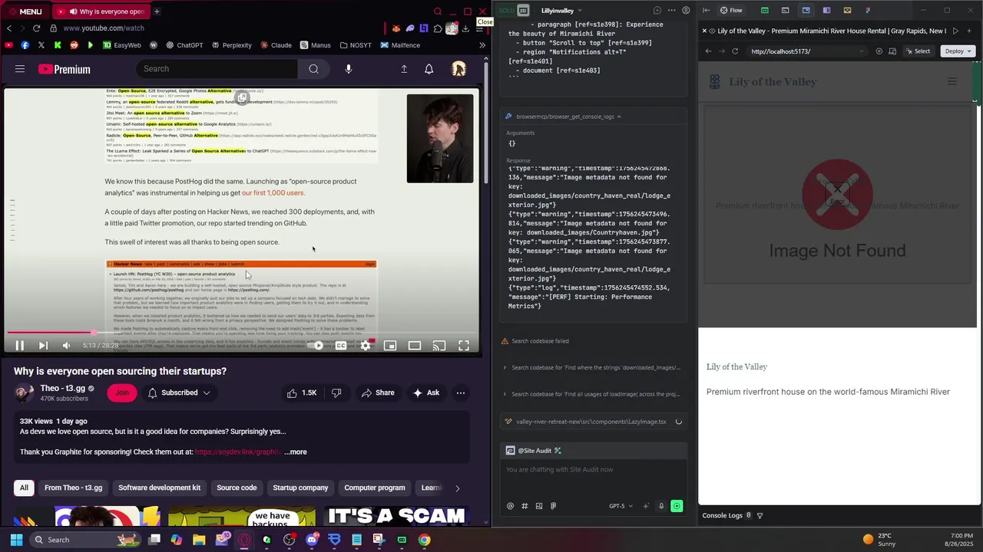This screenshot has width=983, height=552.
Task: Open Claude bookmark
Action: tap(276, 45)
